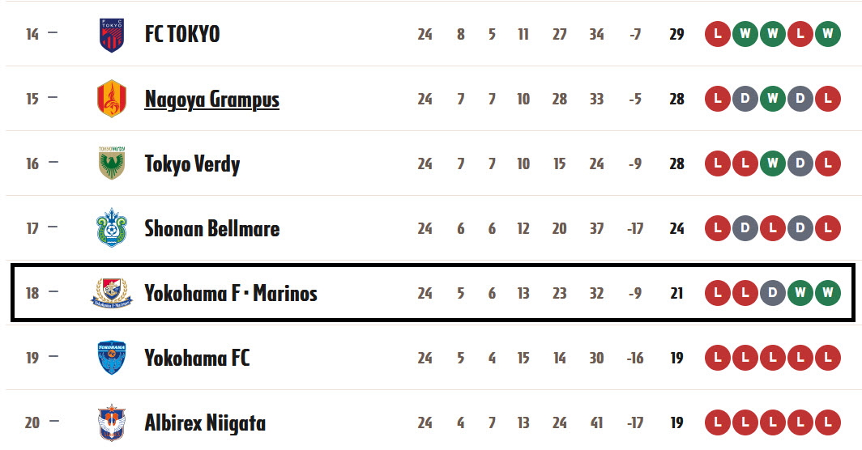Click Yokohama F. Marinos grey D form badge
This screenshot has width=862, height=450.
pos(773,293)
